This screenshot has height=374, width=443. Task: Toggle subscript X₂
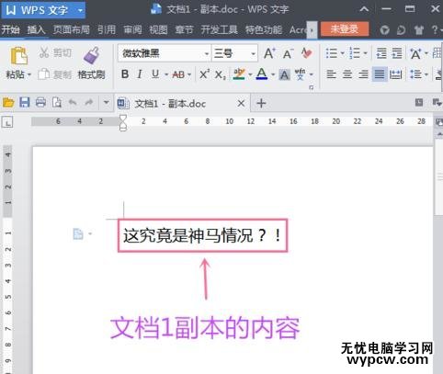coord(221,74)
